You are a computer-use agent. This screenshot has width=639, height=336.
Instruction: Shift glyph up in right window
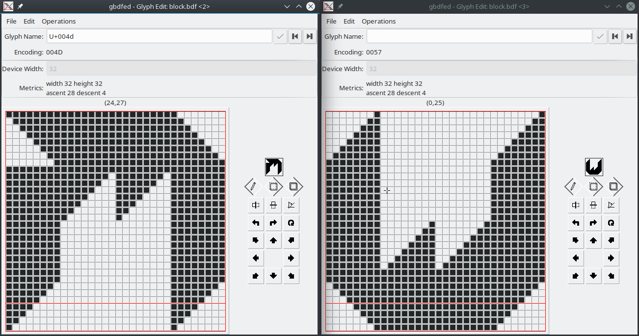point(593,240)
